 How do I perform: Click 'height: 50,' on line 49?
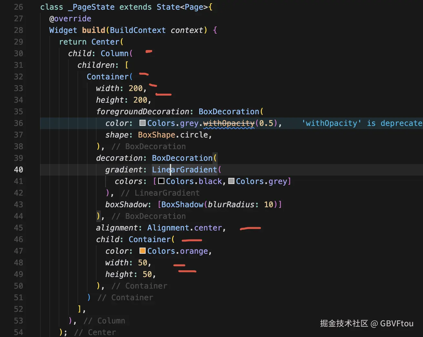(x=131, y=274)
